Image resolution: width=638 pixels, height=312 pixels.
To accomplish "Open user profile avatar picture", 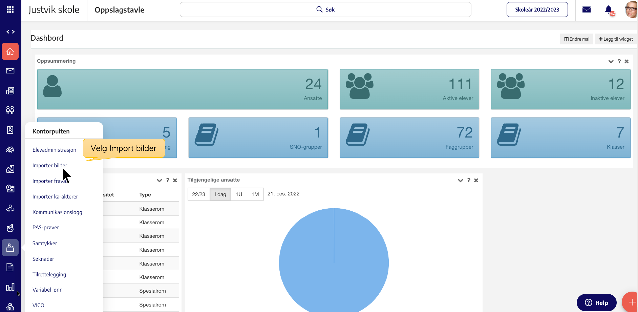I will [x=631, y=10].
